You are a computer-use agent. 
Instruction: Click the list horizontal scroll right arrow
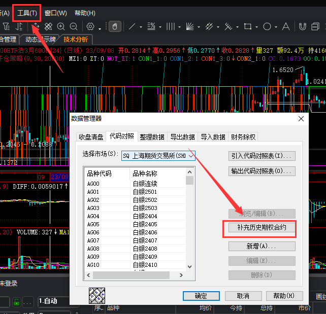[181, 275]
